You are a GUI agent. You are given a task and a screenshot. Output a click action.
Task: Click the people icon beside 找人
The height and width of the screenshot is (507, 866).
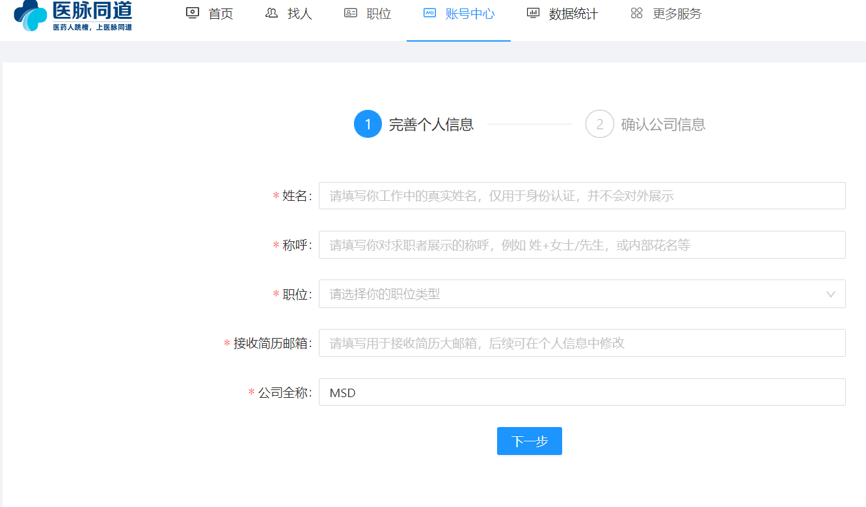[x=271, y=13]
